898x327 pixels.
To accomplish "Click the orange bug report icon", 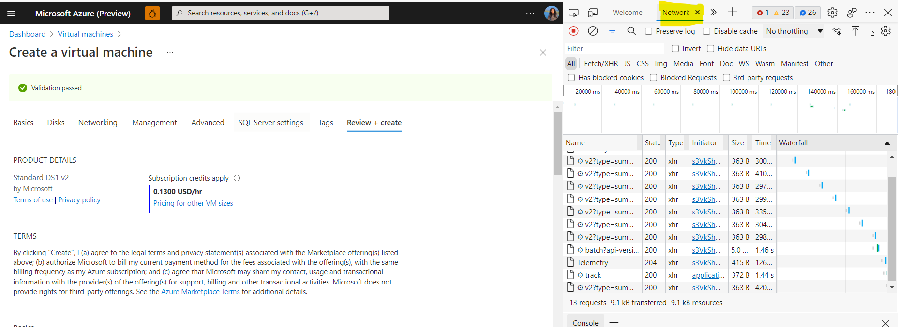I will (x=152, y=14).
